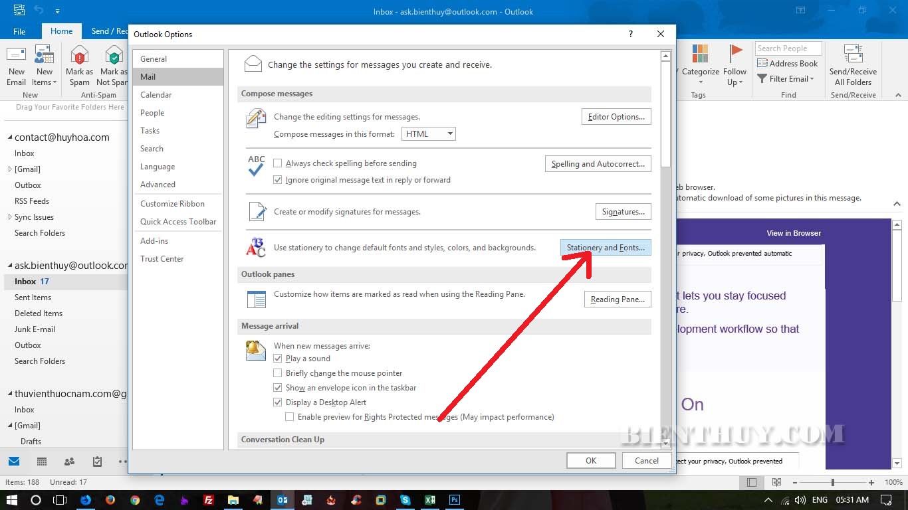Screen dimensions: 908x510
Task: Enable preview for Rights Protected messages
Action: [x=290, y=417]
